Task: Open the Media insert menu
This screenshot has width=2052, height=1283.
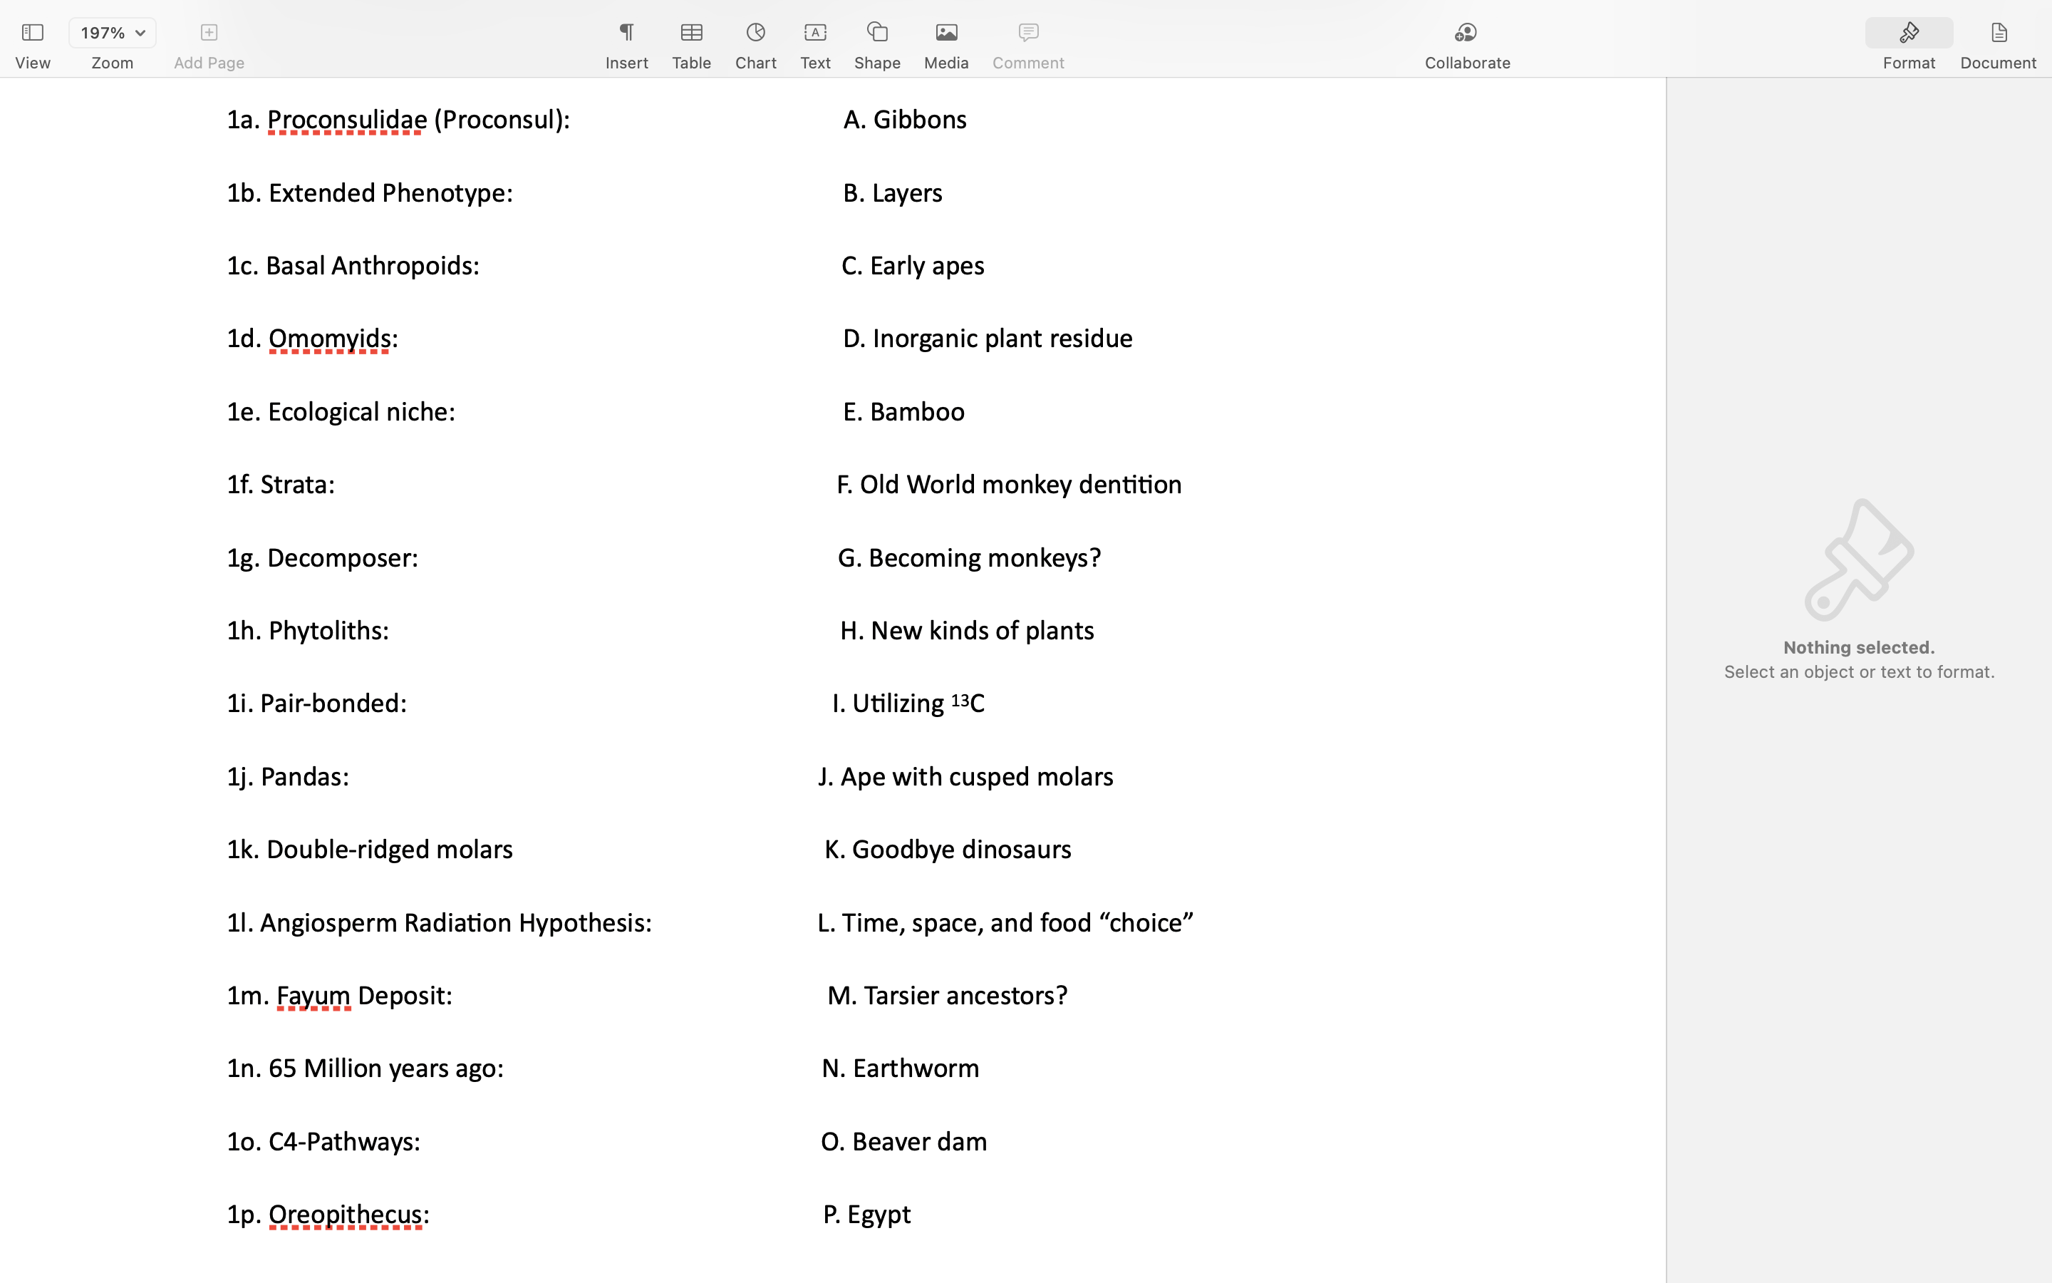Action: (x=945, y=33)
